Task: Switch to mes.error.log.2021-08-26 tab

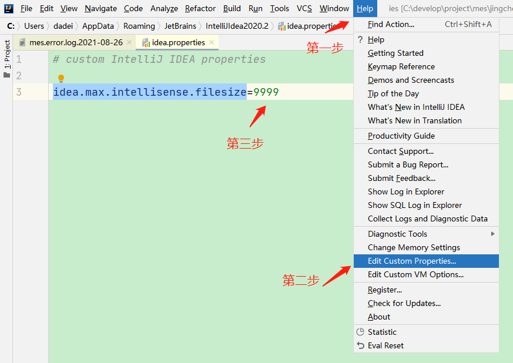Action: click(x=76, y=42)
